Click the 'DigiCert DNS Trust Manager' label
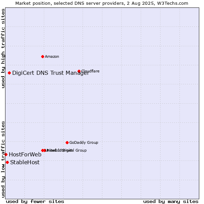Image resolution: width=204 pixels, height=204 pixels. pos(51,73)
